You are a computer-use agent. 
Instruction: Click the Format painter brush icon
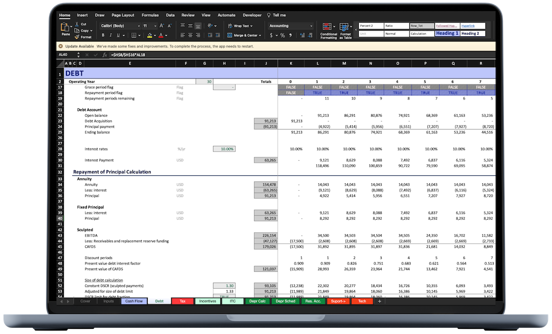pyautogui.click(x=77, y=37)
